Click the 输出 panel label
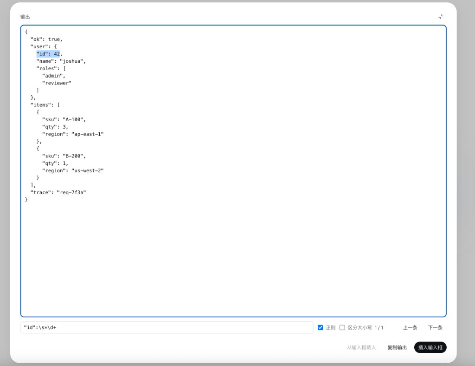475x366 pixels. pyautogui.click(x=25, y=17)
